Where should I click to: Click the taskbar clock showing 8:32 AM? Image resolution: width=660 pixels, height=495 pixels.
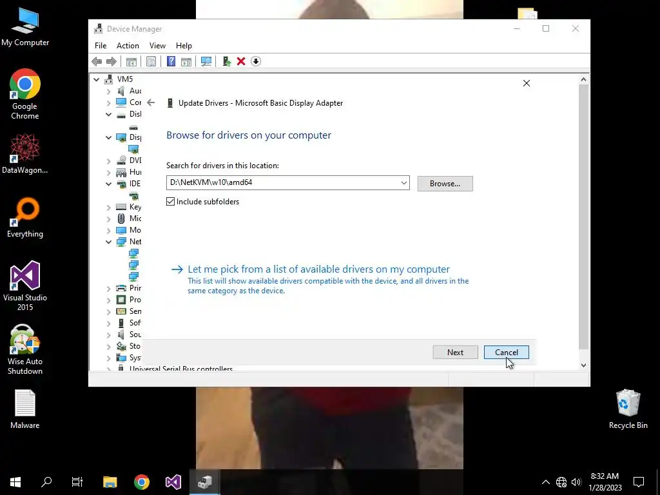pyautogui.click(x=605, y=482)
